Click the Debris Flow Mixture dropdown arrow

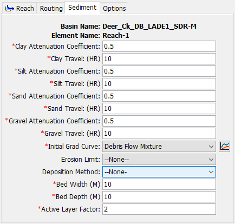pyautogui.click(x=211, y=147)
